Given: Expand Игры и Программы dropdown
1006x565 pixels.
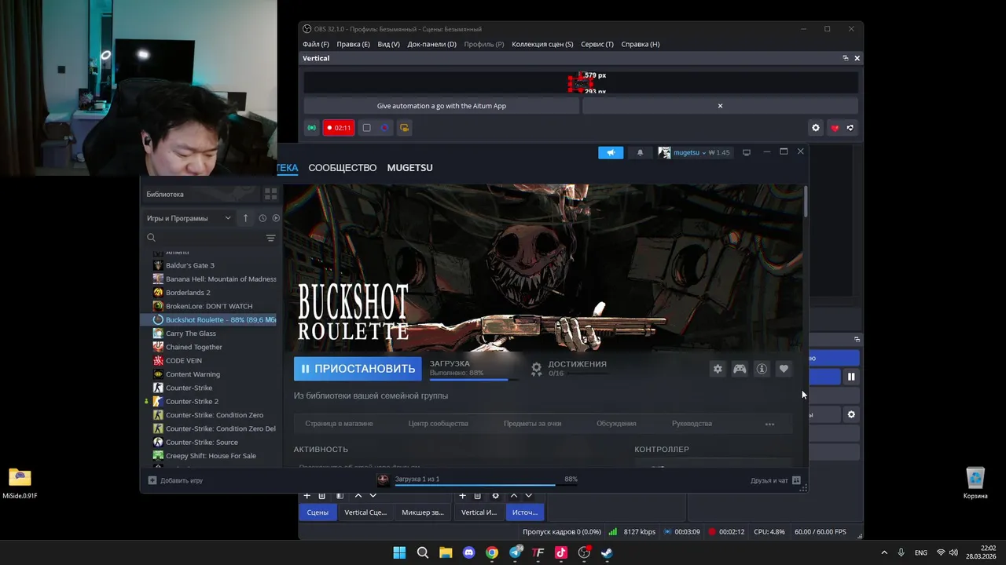Looking at the screenshot, I should (x=189, y=218).
